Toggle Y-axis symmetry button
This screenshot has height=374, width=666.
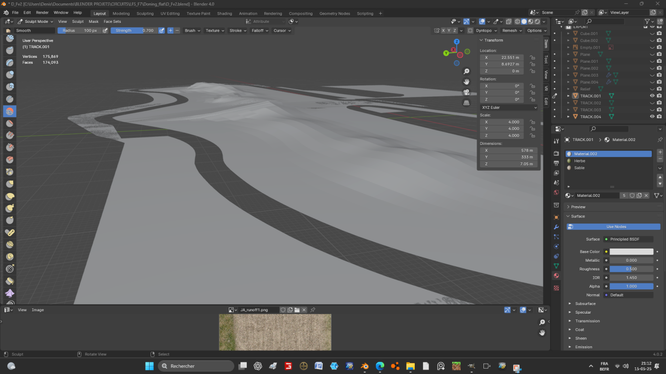[x=449, y=31]
